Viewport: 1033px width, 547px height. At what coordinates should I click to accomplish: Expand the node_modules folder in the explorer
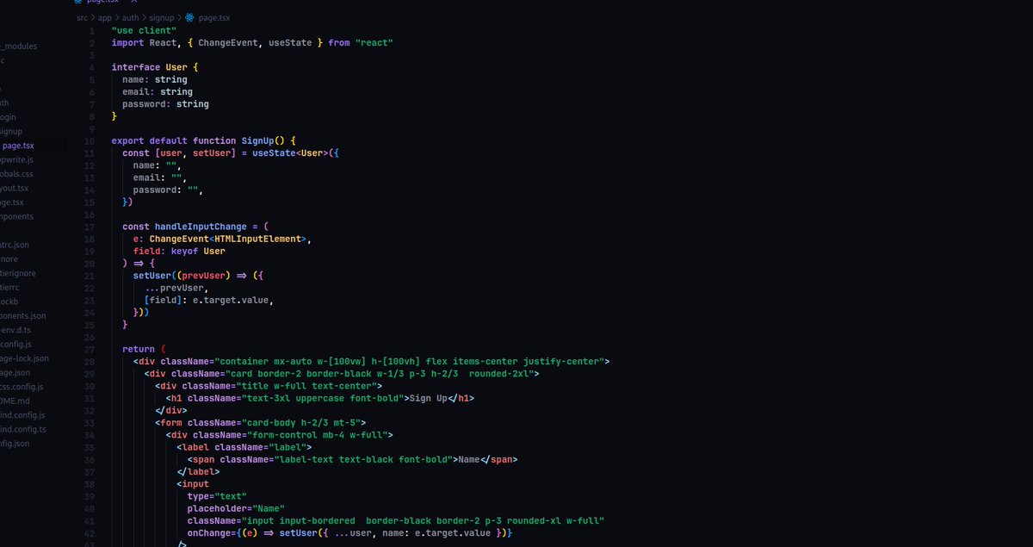coord(18,47)
